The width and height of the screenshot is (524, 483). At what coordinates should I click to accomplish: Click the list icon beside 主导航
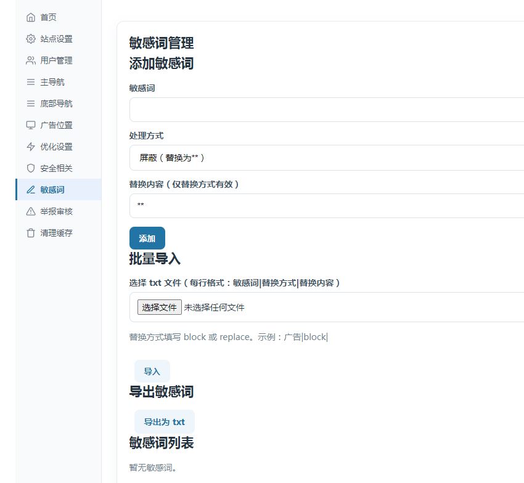coord(31,82)
